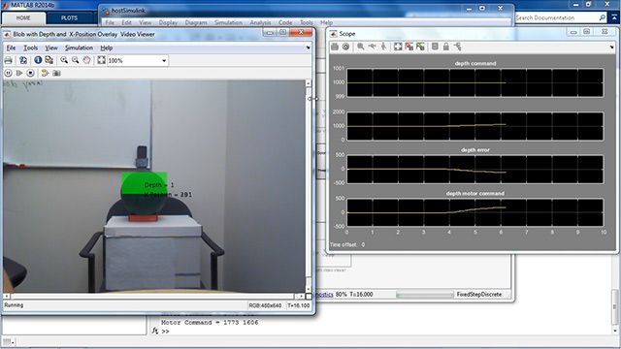Select Zoom Y-axis tool in Scope toolbar

pos(383,47)
